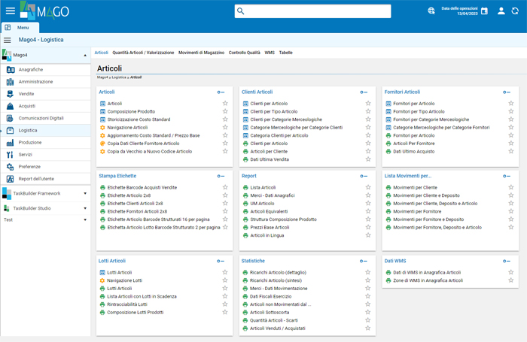The height and width of the screenshot is (342, 527).
Task: Click the Mago logo in the header
Action: coord(44,11)
